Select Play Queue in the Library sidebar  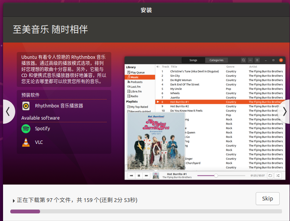pos(137,73)
